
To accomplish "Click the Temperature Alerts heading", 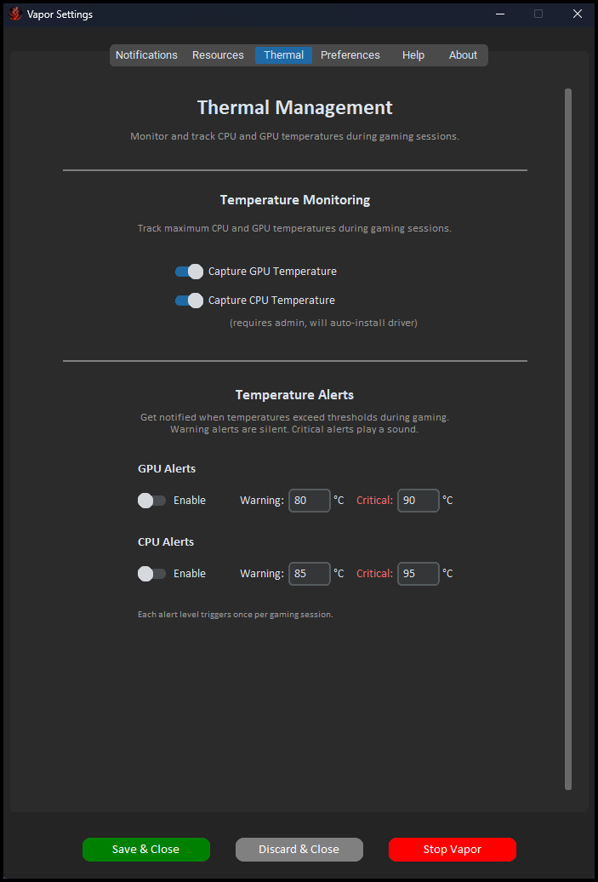I will click(x=295, y=395).
